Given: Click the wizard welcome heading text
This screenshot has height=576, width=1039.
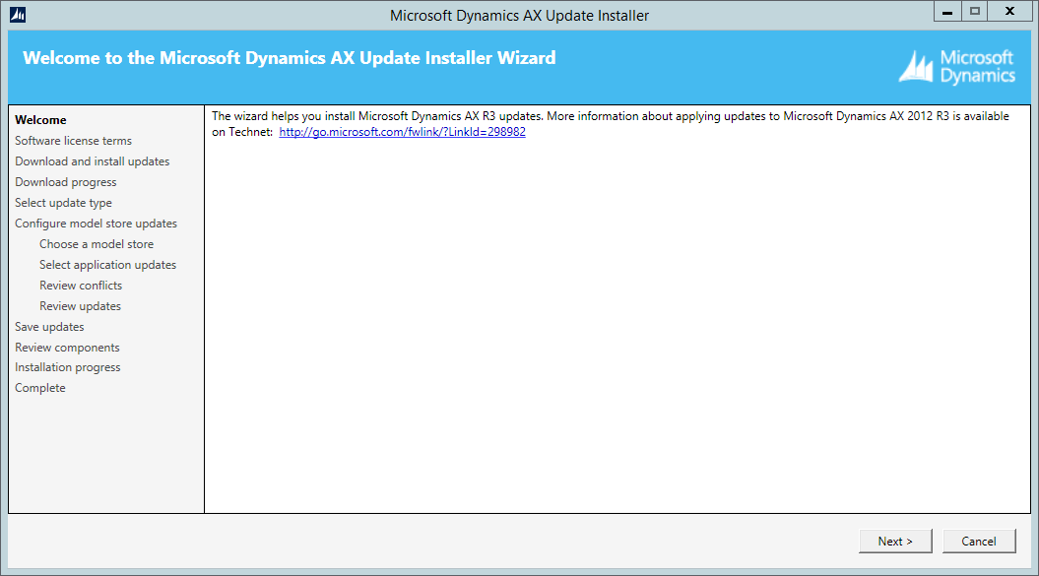Looking at the screenshot, I should click(x=289, y=58).
